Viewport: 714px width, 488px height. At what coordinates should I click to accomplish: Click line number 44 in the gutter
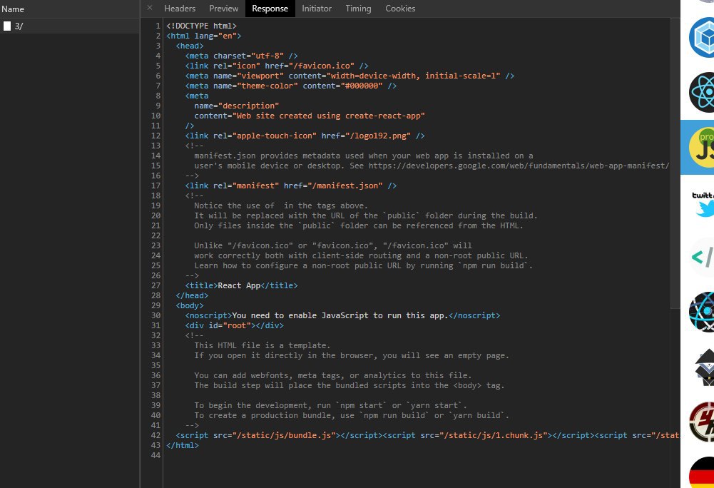[155, 455]
